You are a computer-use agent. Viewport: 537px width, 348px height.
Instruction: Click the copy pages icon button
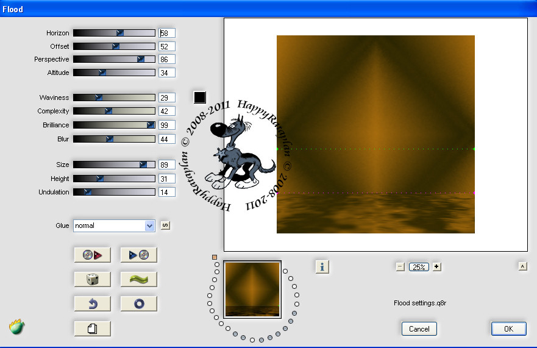[x=93, y=328]
